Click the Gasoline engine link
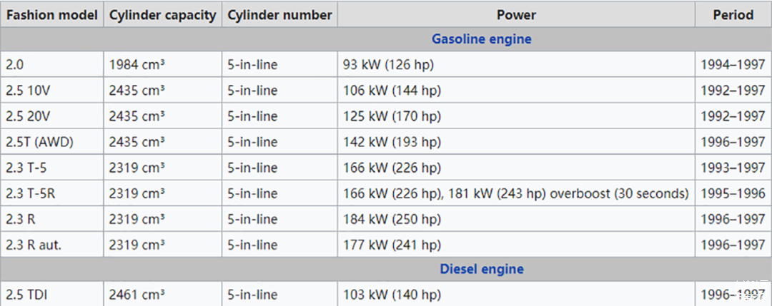 (x=481, y=39)
